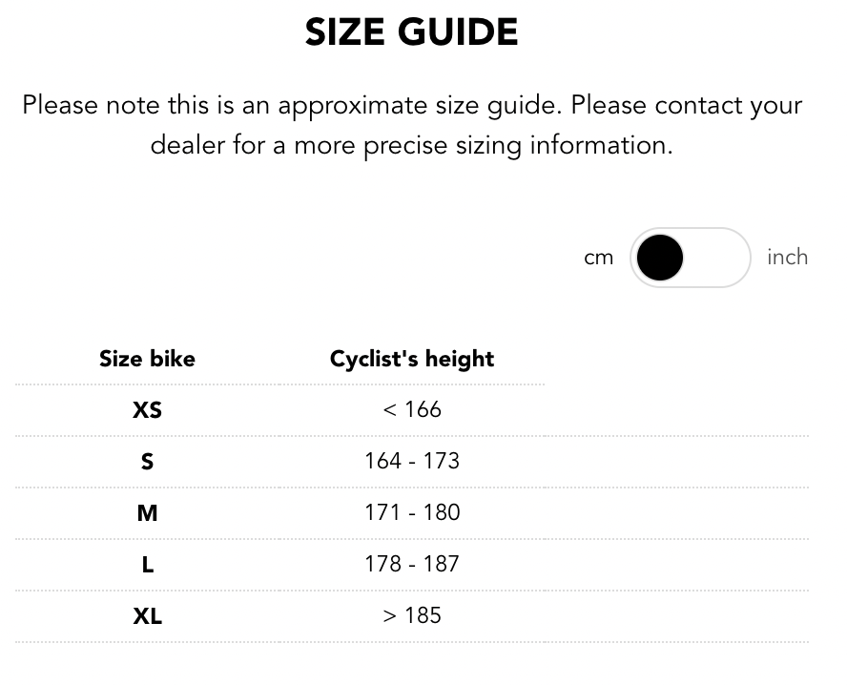
Task: Select the M size row label
Action: pos(147,513)
